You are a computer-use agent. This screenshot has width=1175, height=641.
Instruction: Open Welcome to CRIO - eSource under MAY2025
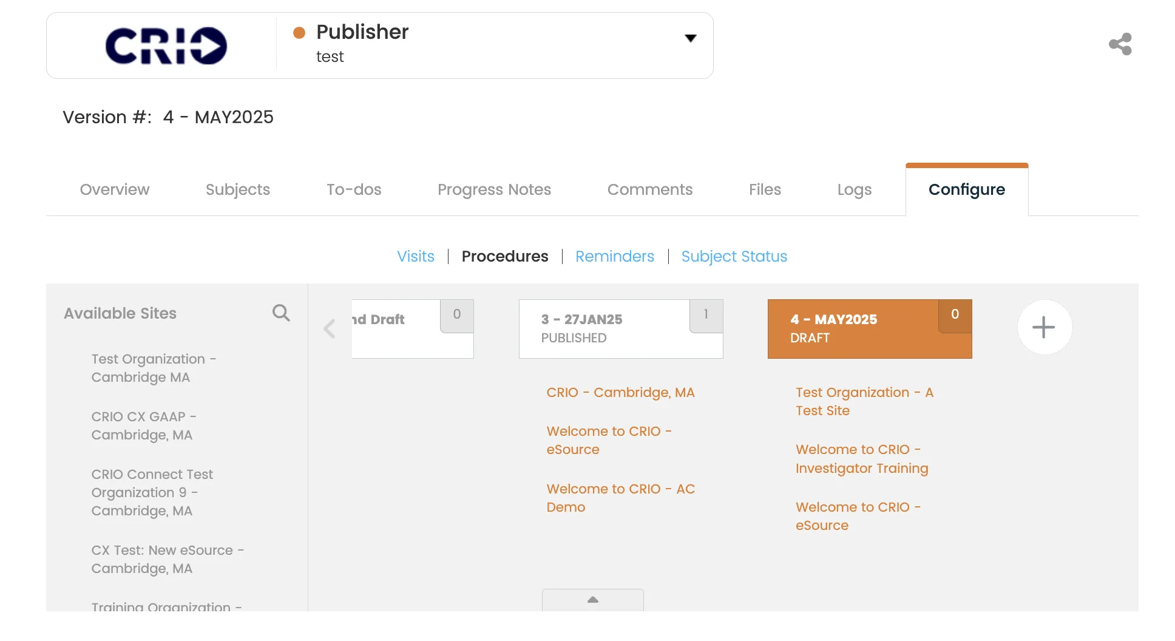(858, 516)
